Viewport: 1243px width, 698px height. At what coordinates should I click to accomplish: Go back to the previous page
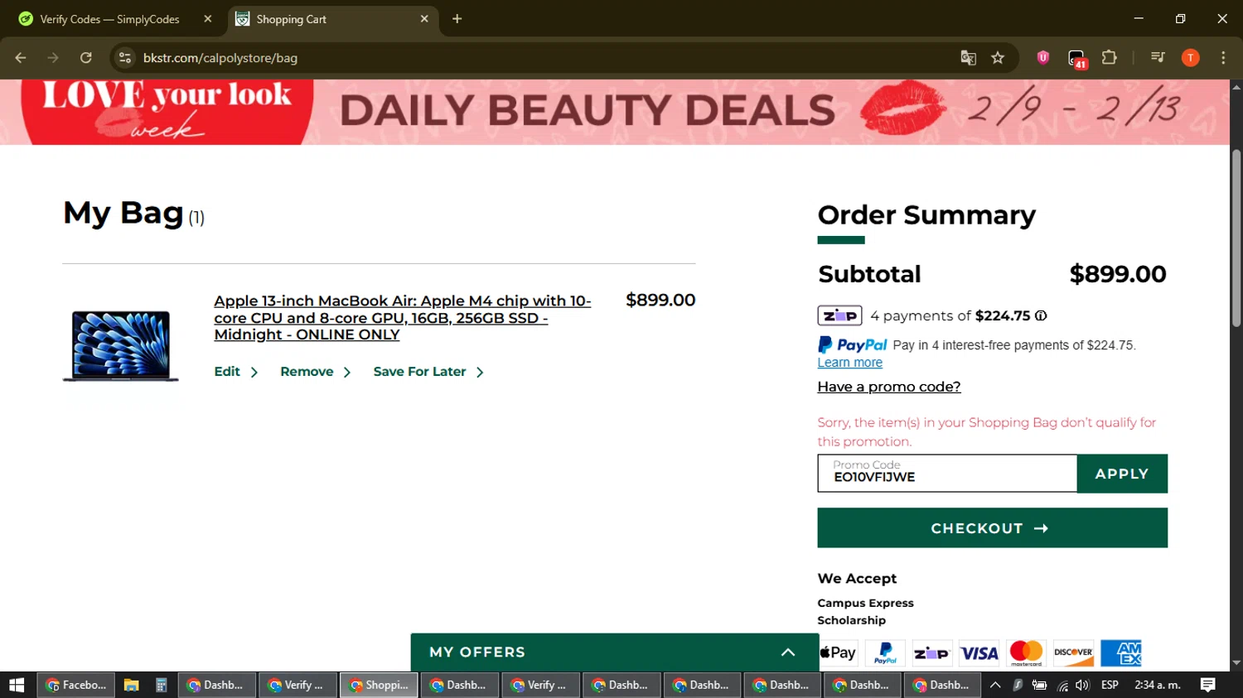[x=21, y=58]
